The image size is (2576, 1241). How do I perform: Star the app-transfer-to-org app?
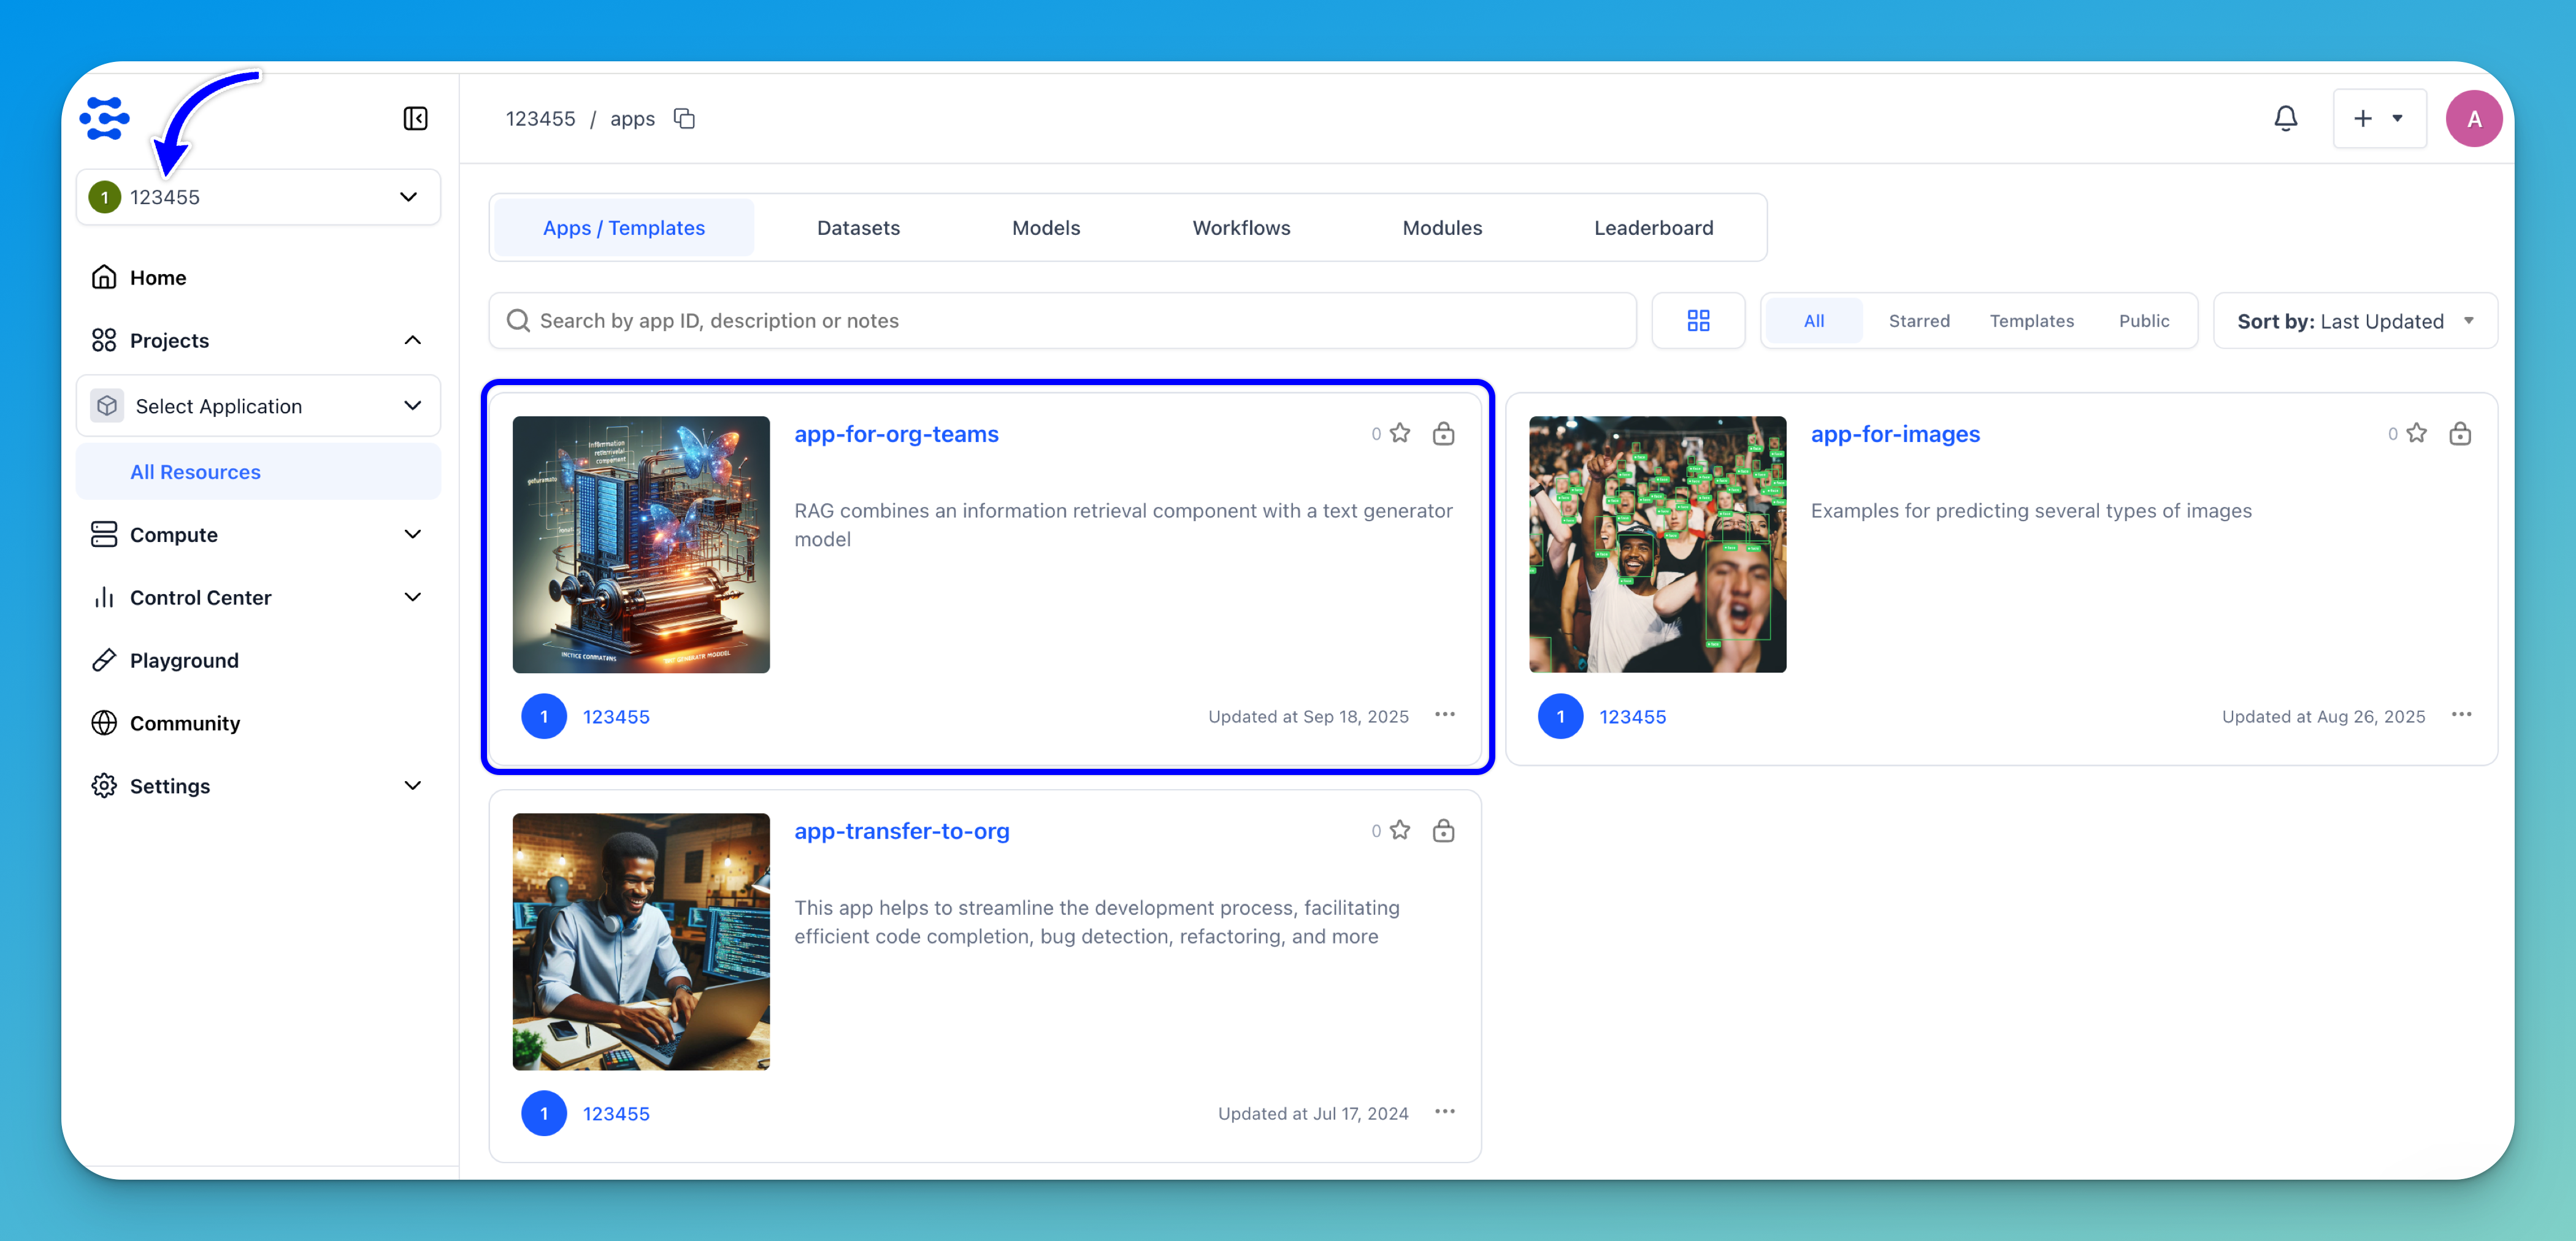[1400, 830]
